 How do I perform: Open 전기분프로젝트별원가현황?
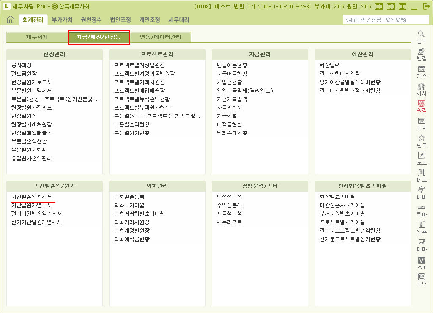(350, 239)
